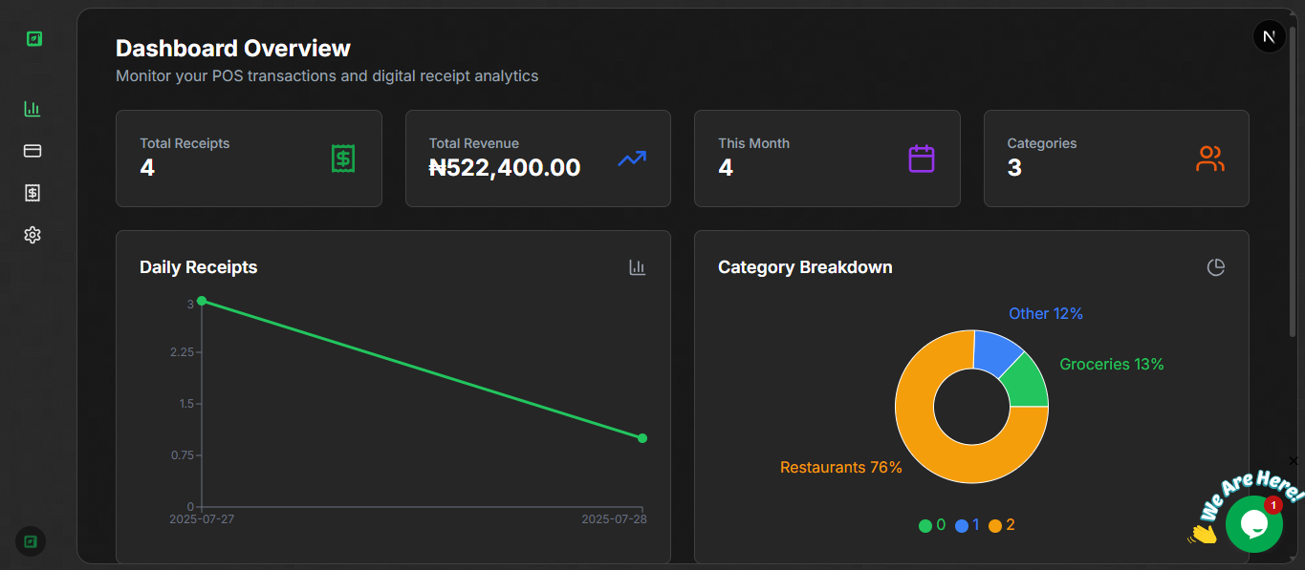The height and width of the screenshot is (570, 1305).
Task: Click the 2025-07-27 axis date label
Action: (x=202, y=519)
